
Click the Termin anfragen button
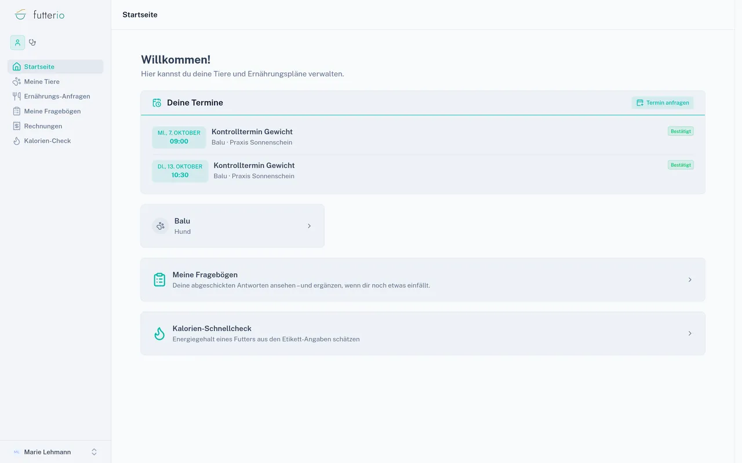pos(663,102)
